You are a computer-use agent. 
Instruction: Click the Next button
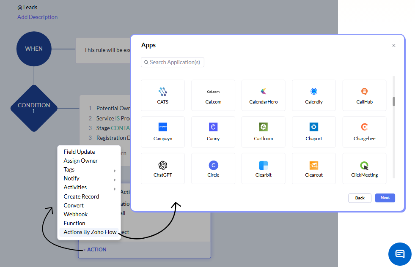point(385,198)
